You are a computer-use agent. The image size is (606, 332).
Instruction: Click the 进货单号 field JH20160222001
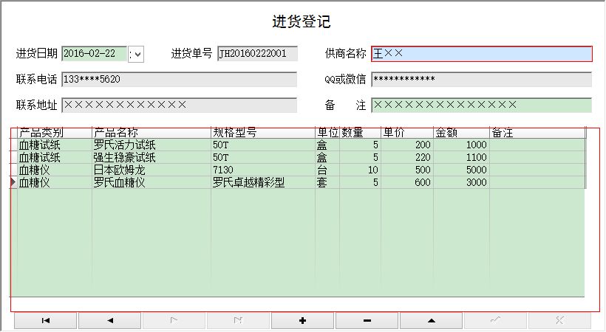point(257,54)
